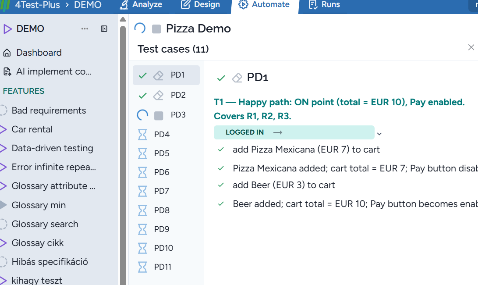Select running test case PD3
This screenshot has width=478, height=285.
(178, 115)
